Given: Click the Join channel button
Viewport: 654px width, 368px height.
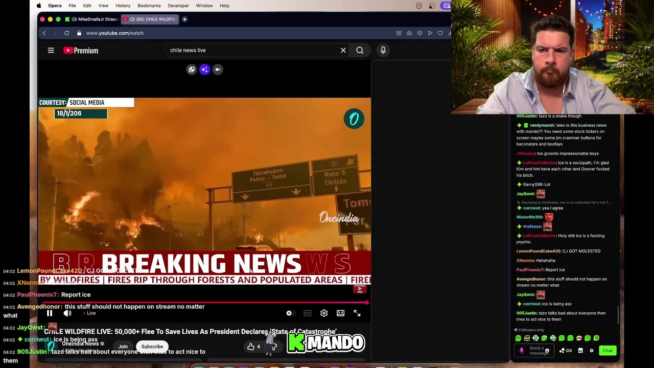Looking at the screenshot, I should (x=123, y=347).
